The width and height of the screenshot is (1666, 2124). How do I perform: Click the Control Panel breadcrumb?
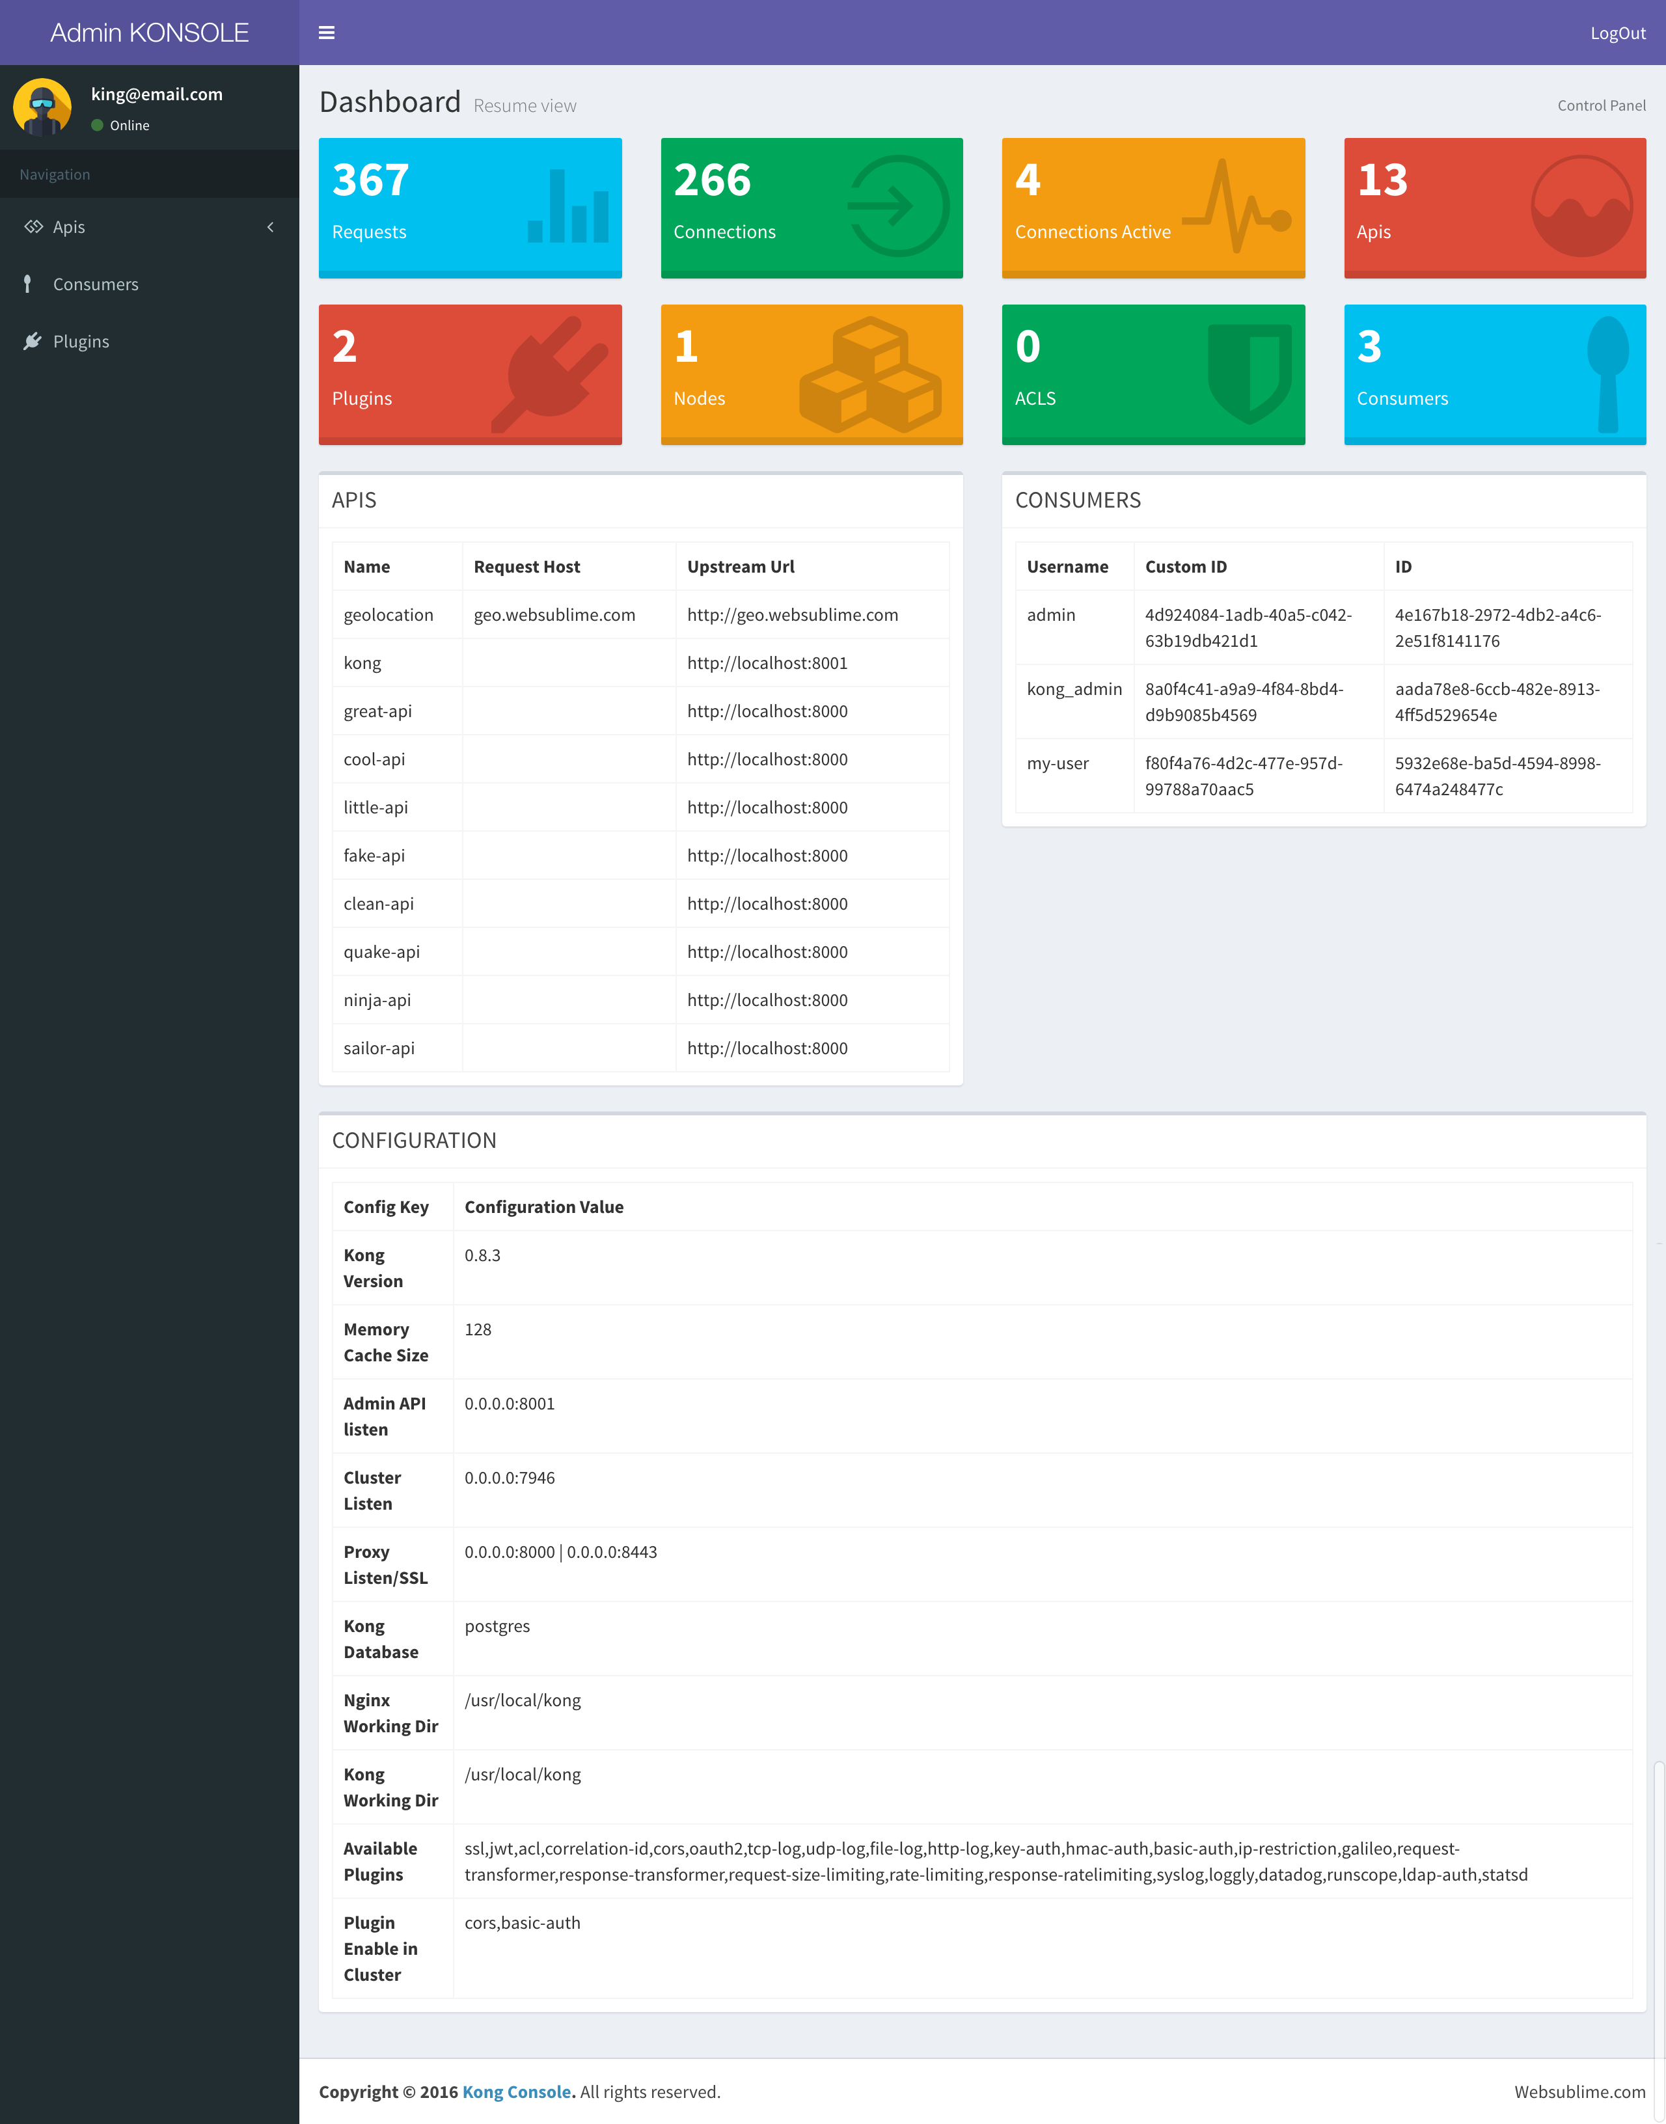click(x=1601, y=105)
